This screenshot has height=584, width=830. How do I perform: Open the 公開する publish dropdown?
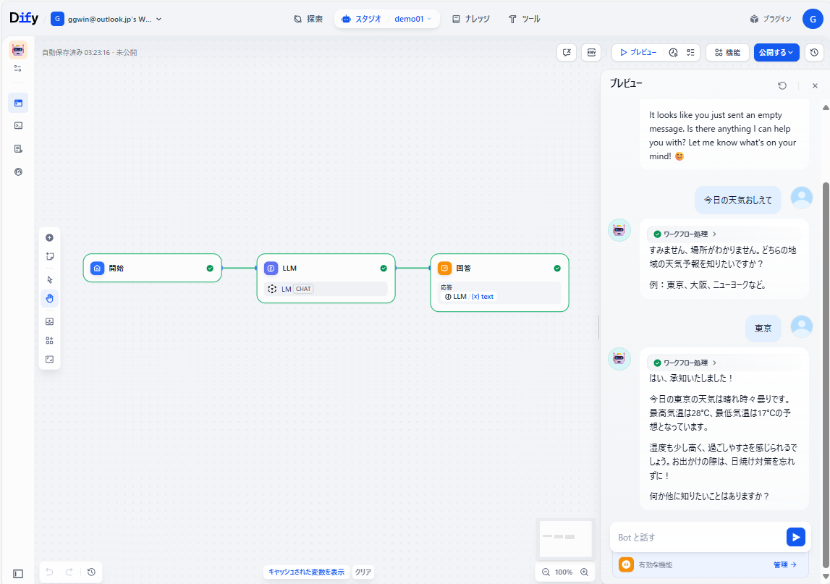pos(776,52)
